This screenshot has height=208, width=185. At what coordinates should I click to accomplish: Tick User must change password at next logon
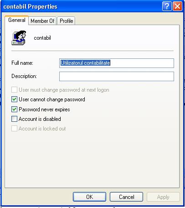pyautogui.click(x=14, y=90)
